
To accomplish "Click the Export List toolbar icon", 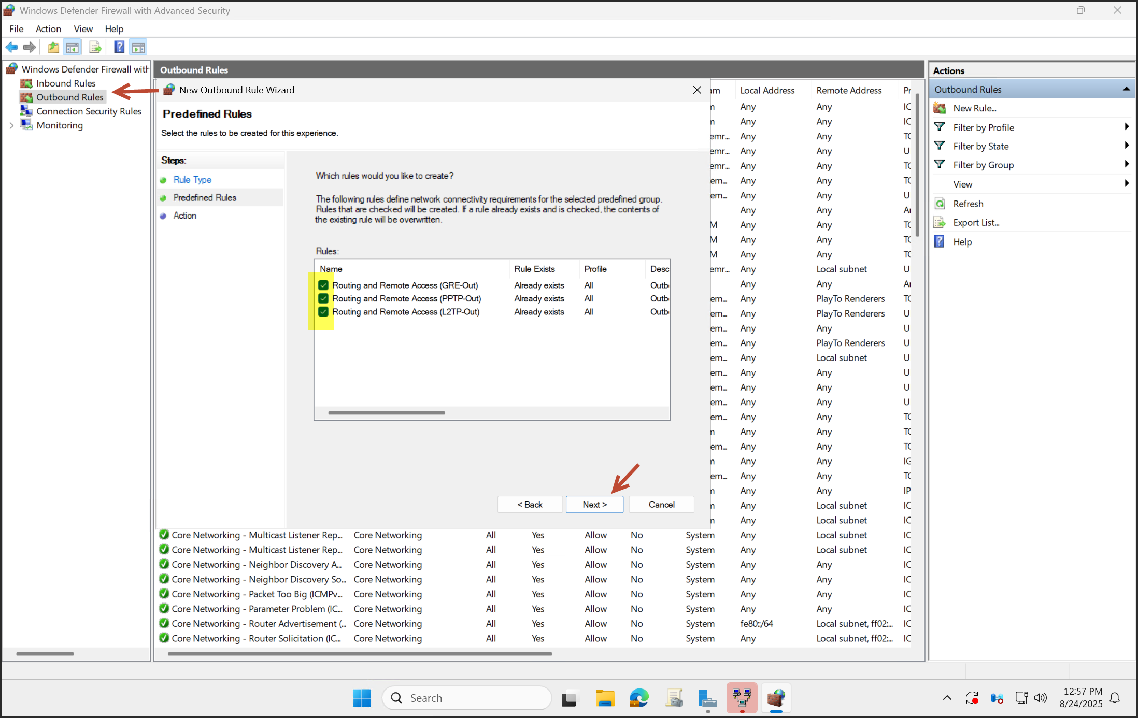I will tap(95, 48).
